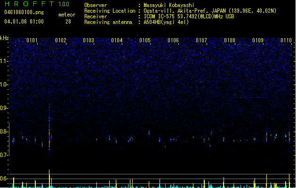The image size is (296, 188).
Task: Click the 0.7 frequency axis label
Action: 4,155
